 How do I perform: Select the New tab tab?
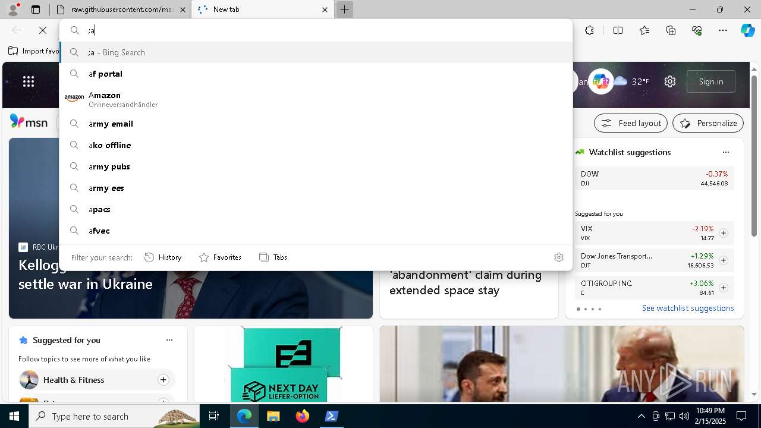pyautogui.click(x=263, y=10)
